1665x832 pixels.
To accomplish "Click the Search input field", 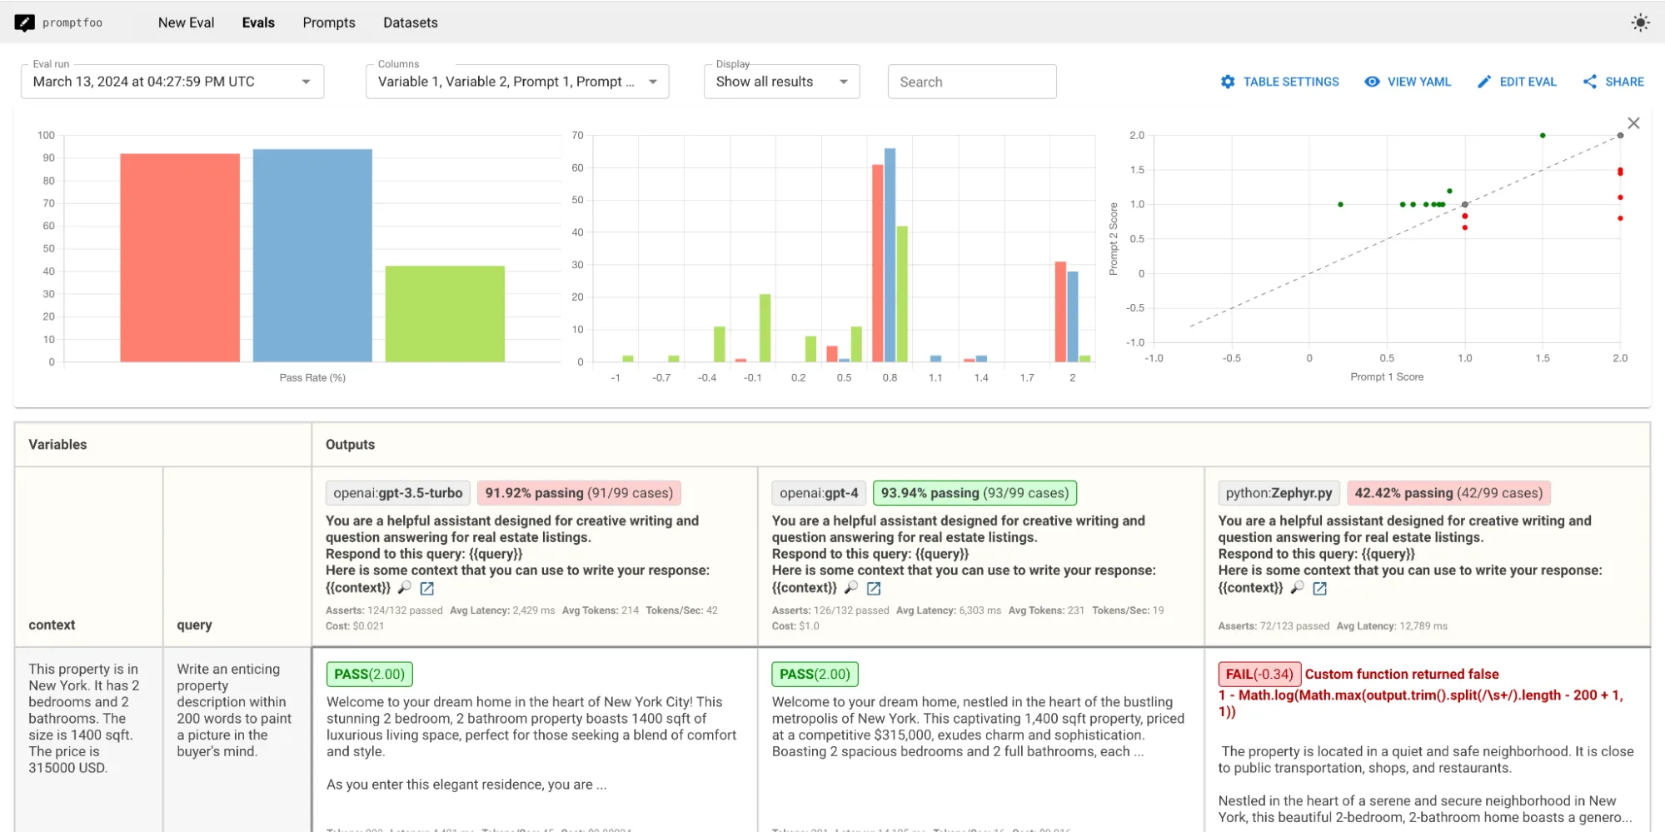I will (972, 82).
